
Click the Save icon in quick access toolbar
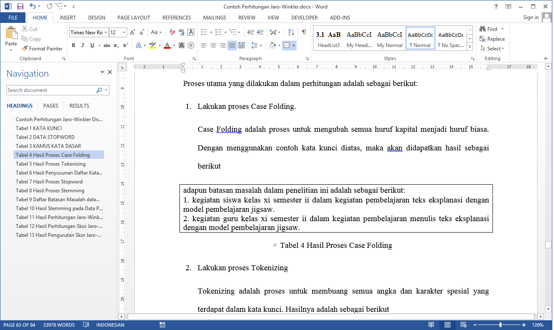click(x=20, y=6)
